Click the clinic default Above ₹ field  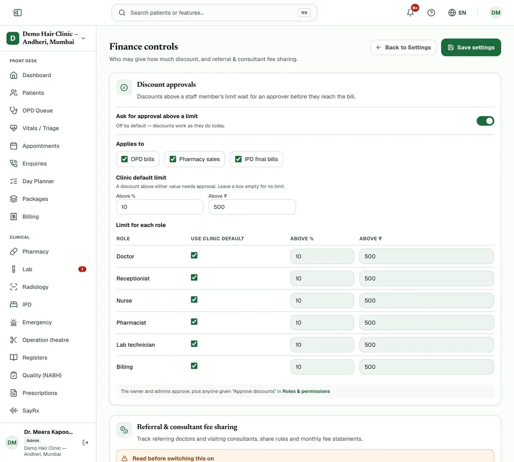(x=252, y=207)
